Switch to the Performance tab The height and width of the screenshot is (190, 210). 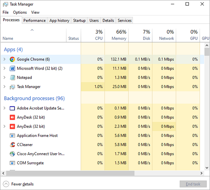click(x=35, y=21)
